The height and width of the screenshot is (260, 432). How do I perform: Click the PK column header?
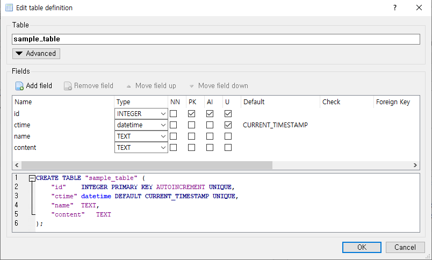pos(196,102)
